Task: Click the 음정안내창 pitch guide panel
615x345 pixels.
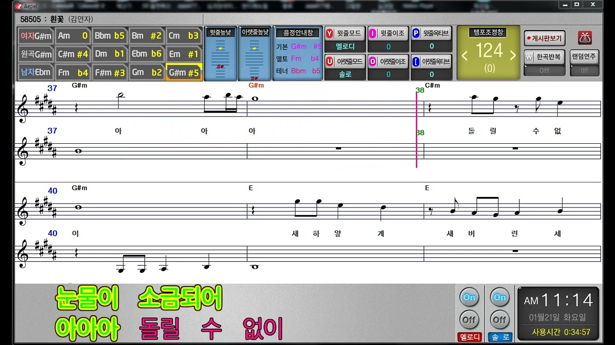Action: [x=298, y=54]
